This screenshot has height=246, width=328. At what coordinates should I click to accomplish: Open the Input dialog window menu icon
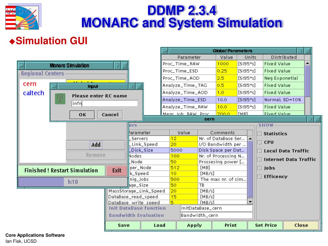point(54,86)
